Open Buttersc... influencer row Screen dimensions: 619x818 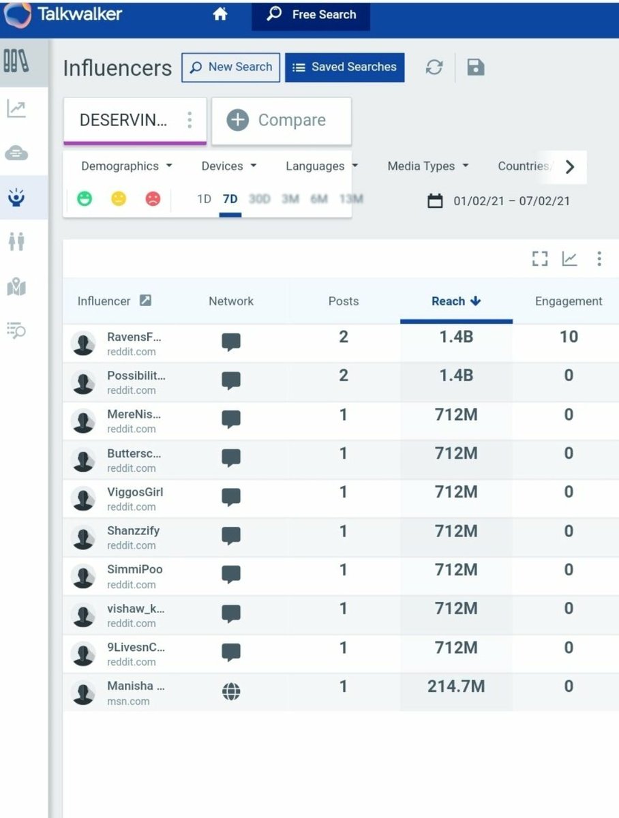pyautogui.click(x=341, y=460)
